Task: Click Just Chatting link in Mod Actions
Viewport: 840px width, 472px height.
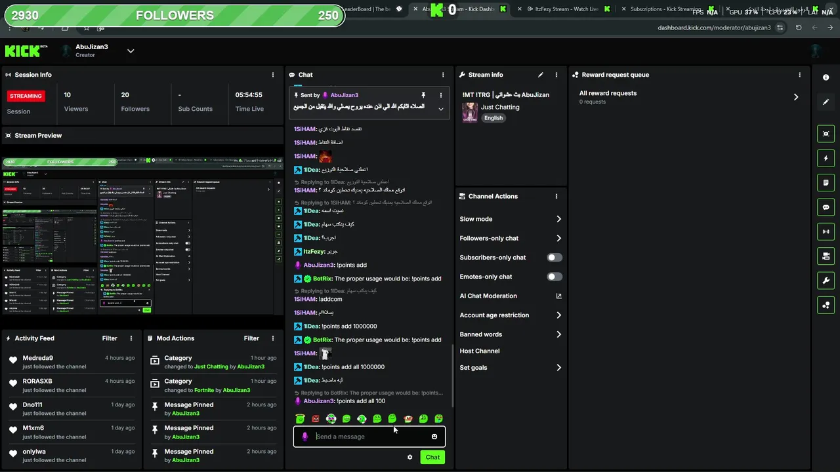Action: (x=211, y=367)
